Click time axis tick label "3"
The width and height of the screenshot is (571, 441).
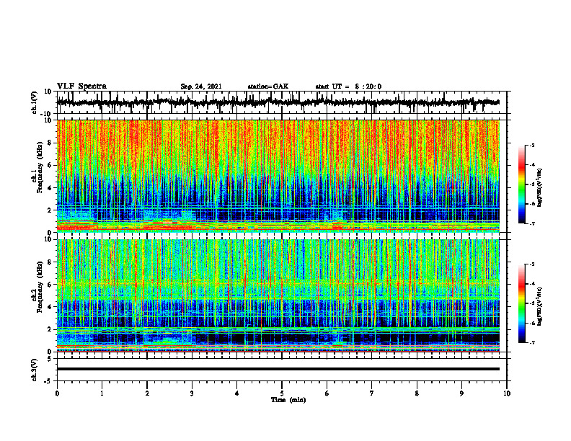pos(192,393)
